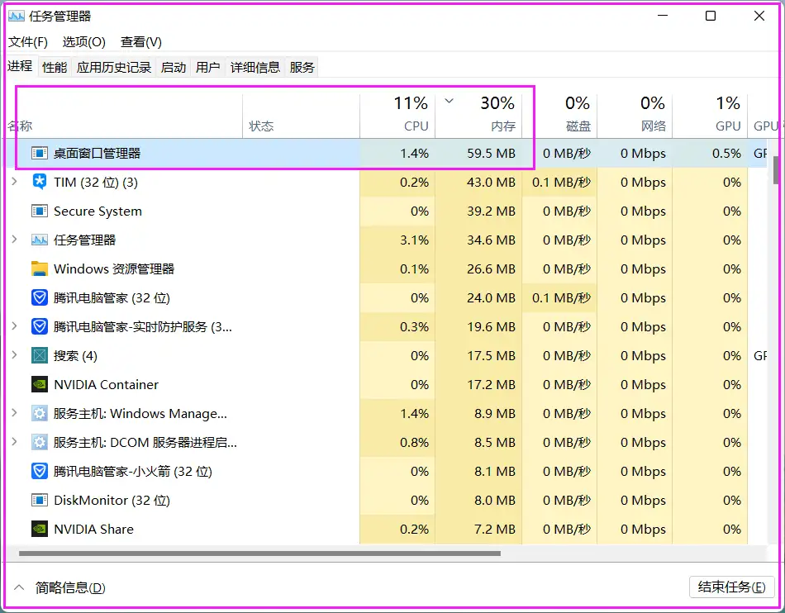Click the 桌面窗口管理器 process icon
Screen dimensions: 785x613
pos(40,153)
